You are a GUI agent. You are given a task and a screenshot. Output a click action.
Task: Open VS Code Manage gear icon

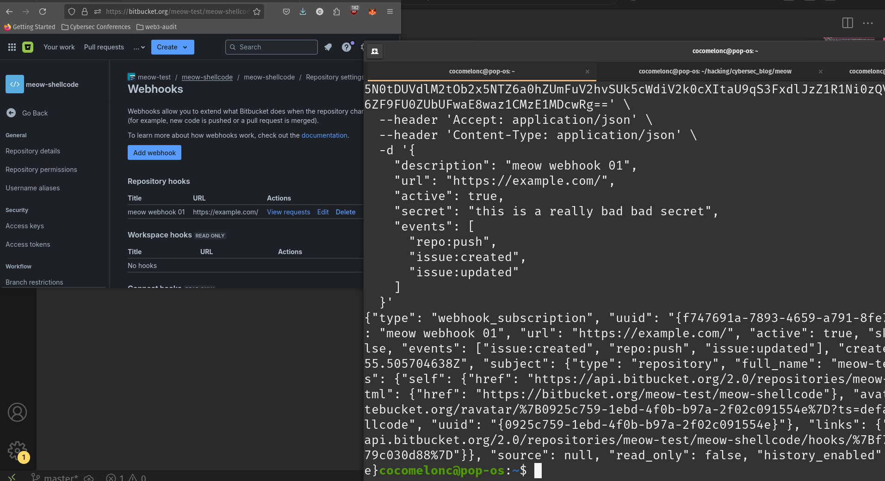click(18, 450)
